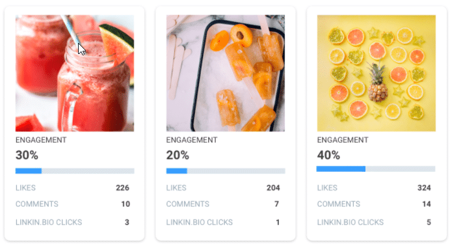Click the 204 likes count
450x246 pixels.
pos(273,187)
